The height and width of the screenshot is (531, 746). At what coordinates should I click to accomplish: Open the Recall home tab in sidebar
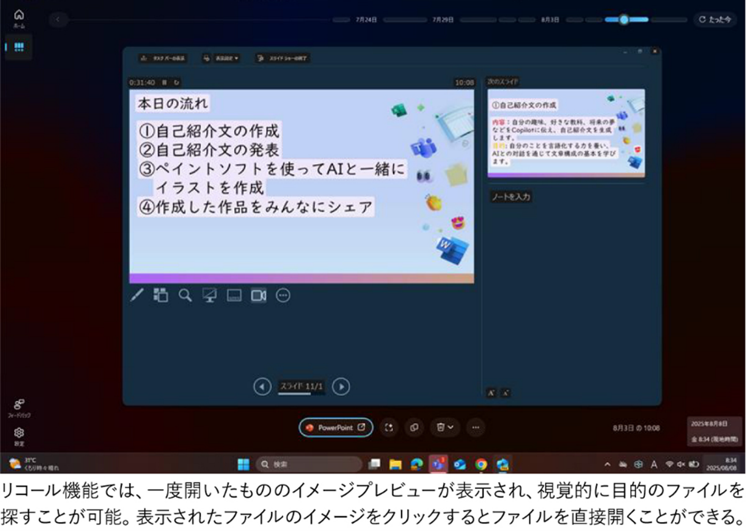pos(19,17)
